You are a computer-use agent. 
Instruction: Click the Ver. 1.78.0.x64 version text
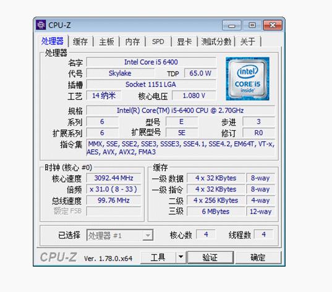point(108,259)
